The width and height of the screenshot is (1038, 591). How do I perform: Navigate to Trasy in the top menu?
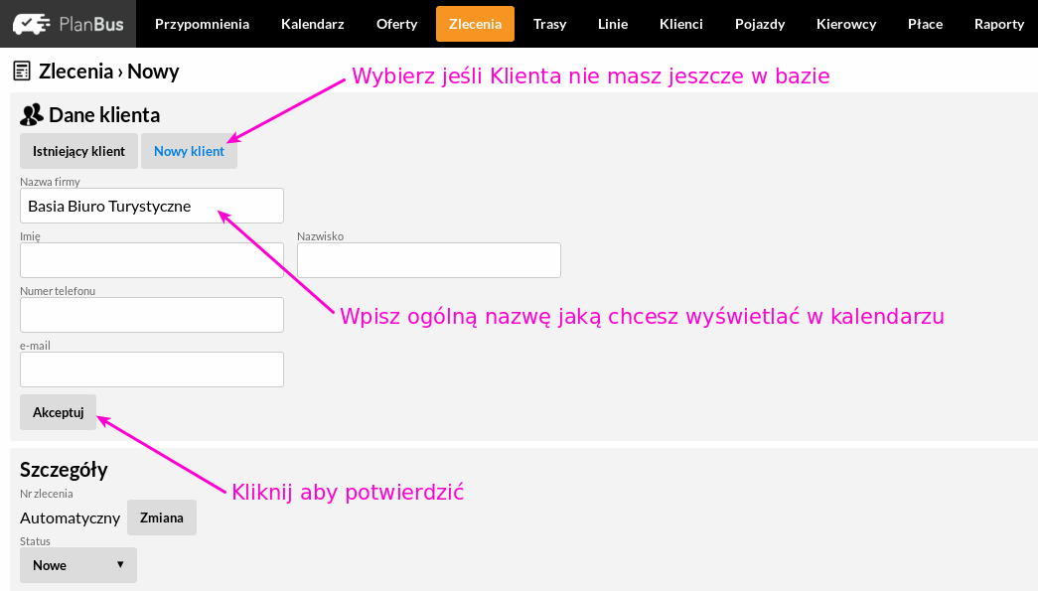point(549,24)
